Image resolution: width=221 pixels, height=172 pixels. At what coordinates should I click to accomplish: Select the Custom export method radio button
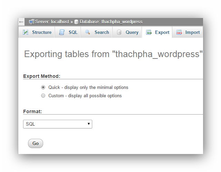43,96
